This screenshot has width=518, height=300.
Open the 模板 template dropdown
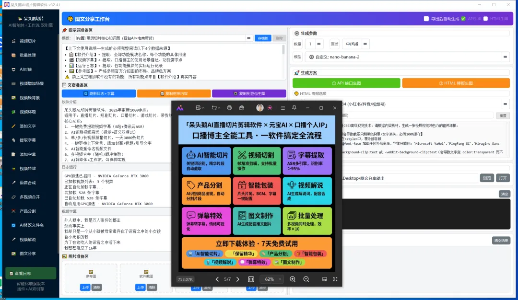[x=249, y=38]
